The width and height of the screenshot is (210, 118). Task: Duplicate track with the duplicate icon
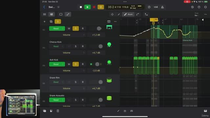pos(51,22)
